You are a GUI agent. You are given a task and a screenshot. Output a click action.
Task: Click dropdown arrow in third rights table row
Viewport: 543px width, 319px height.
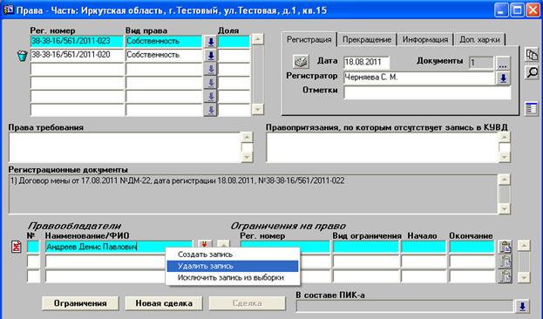[x=210, y=69]
